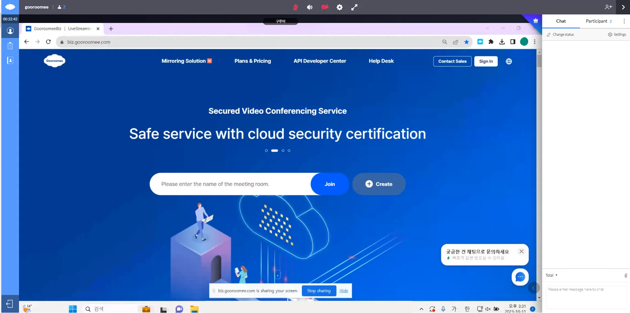Click the Contact Sales button
630x313 pixels.
click(x=452, y=61)
